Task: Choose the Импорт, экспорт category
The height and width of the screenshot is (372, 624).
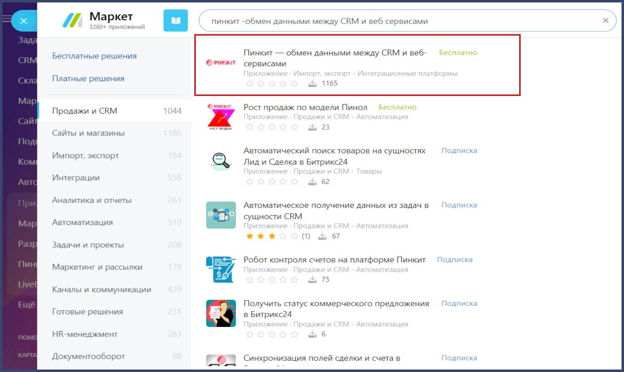Action: (x=86, y=155)
